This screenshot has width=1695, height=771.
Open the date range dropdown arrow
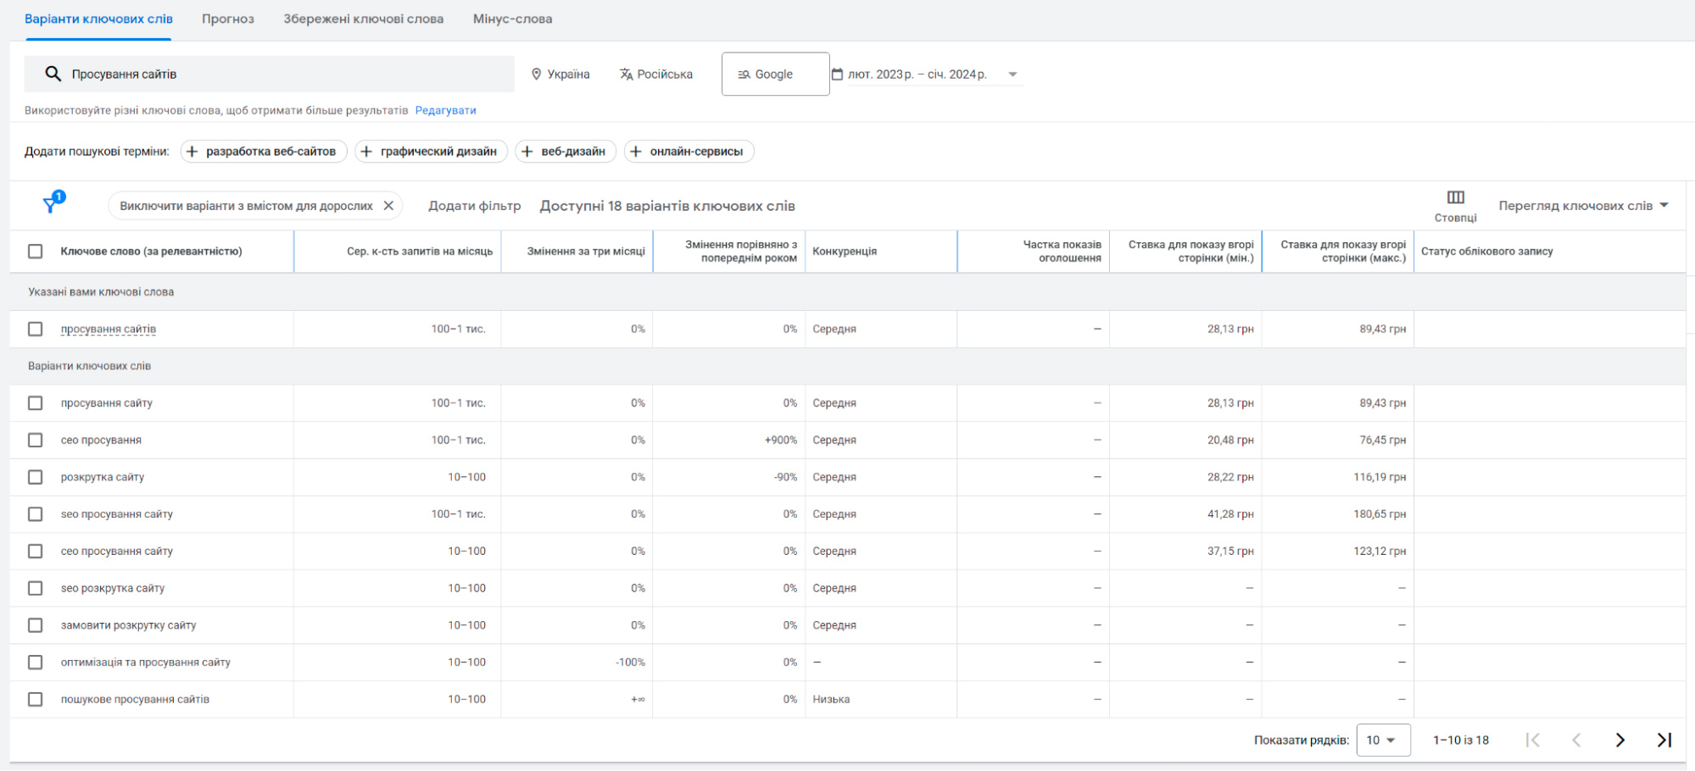point(1012,75)
